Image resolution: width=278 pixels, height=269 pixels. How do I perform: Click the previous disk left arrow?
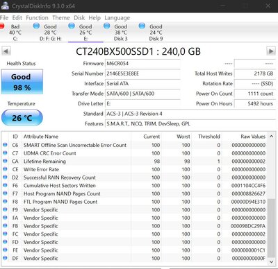[6, 51]
